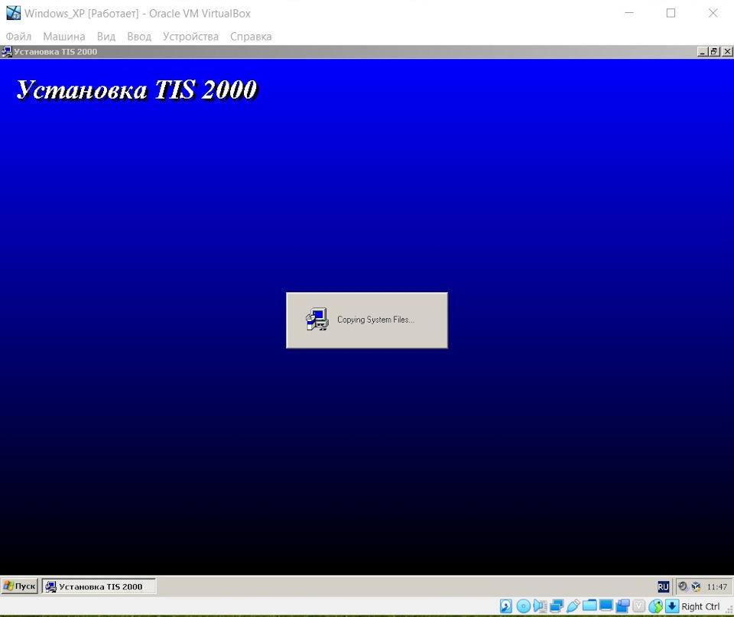Click the shared folders status icon

click(x=589, y=605)
